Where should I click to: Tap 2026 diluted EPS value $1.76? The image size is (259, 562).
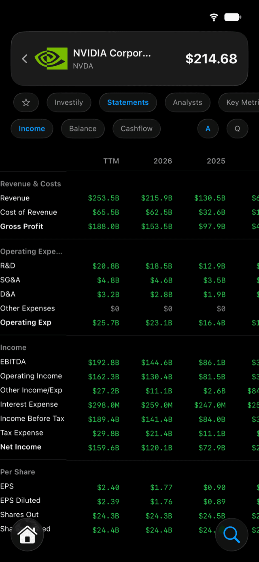(x=161, y=502)
